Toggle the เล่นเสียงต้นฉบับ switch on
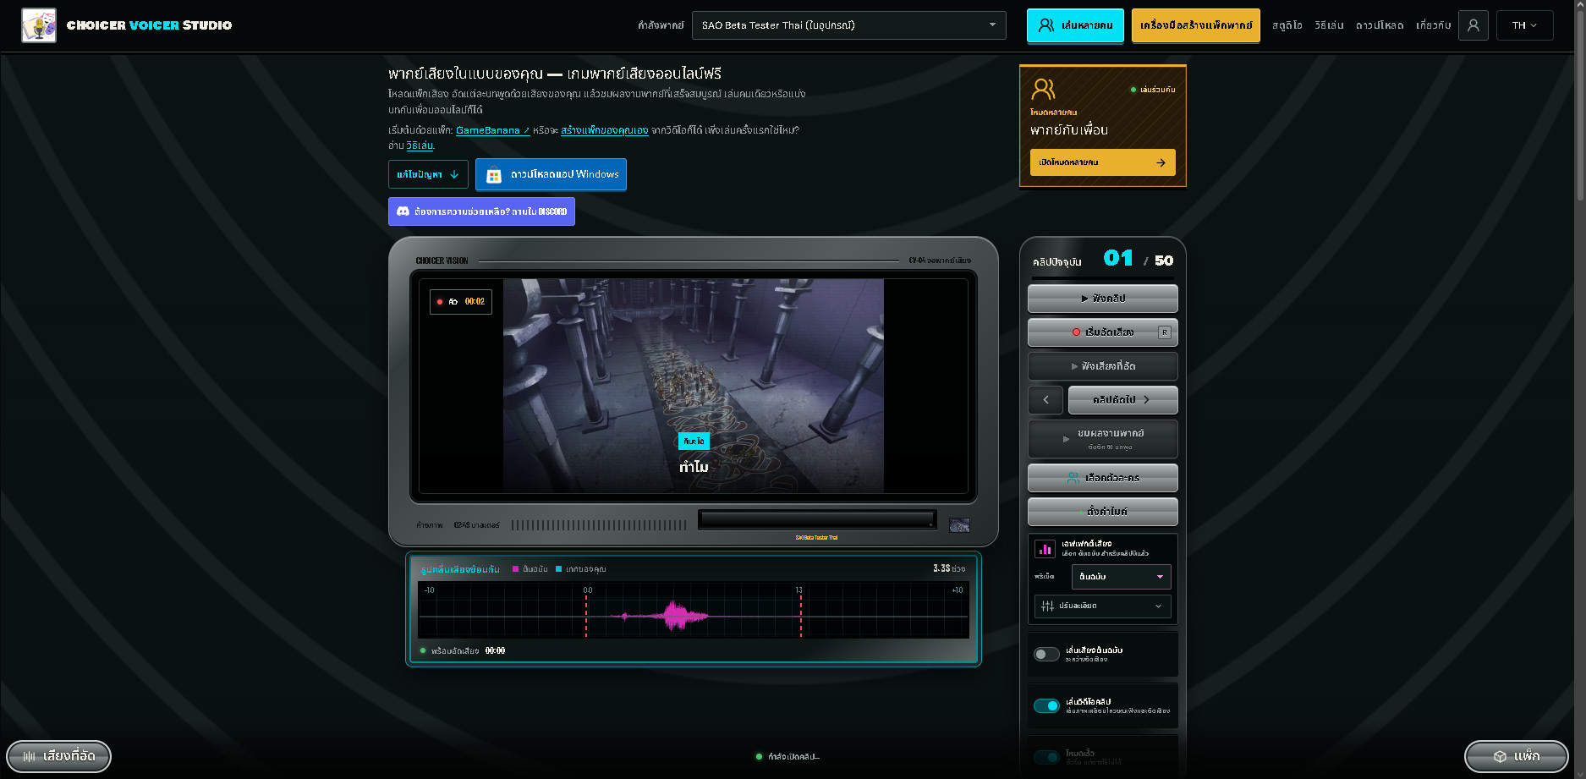 (1046, 654)
